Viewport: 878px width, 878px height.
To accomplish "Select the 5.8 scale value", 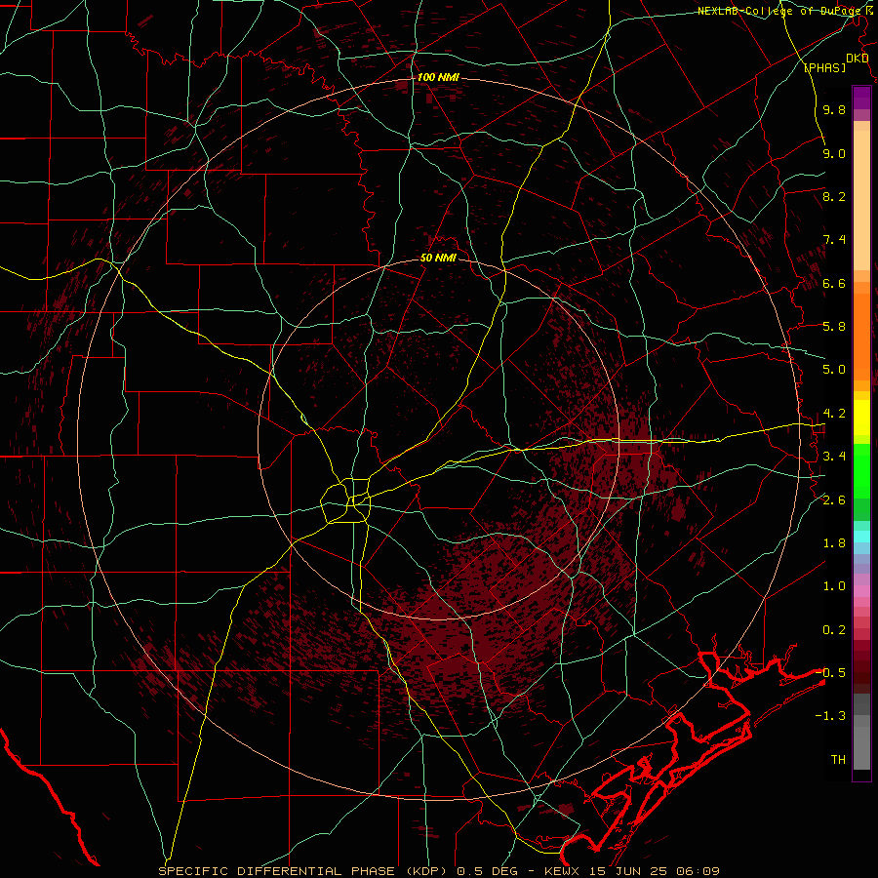I will point(834,327).
